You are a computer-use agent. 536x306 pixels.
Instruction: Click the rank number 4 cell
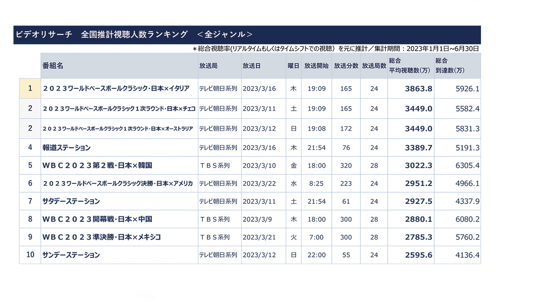[x=30, y=148]
